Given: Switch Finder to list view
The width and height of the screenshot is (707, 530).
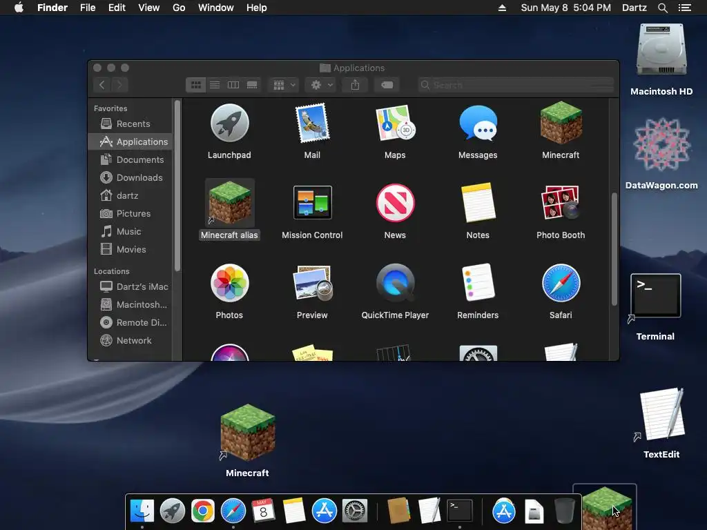Looking at the screenshot, I should [x=215, y=85].
